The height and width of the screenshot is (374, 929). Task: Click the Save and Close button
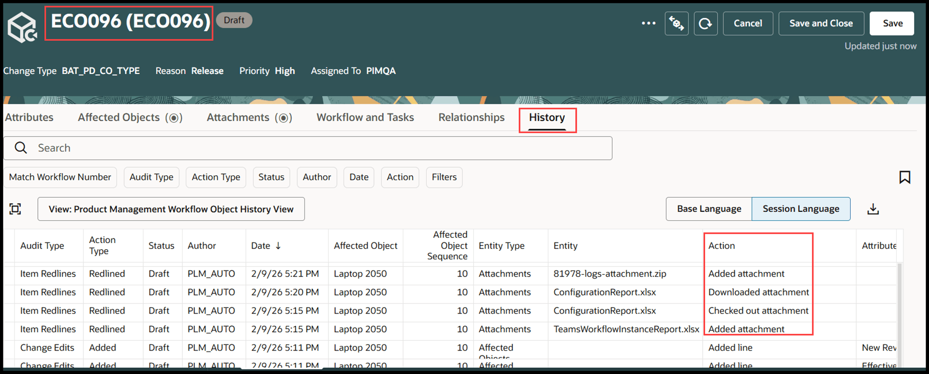coord(821,23)
